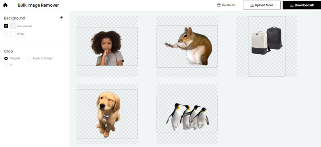
Task: Click the Background section heading
Action: (x=15, y=18)
